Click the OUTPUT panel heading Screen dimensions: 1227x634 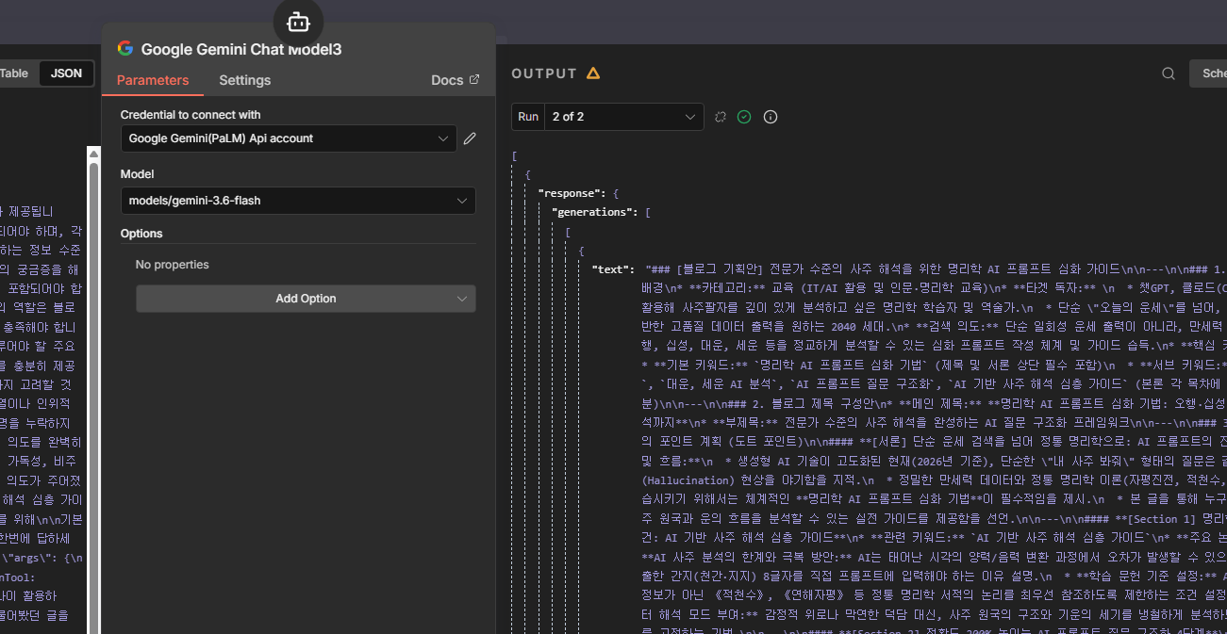[x=544, y=73]
